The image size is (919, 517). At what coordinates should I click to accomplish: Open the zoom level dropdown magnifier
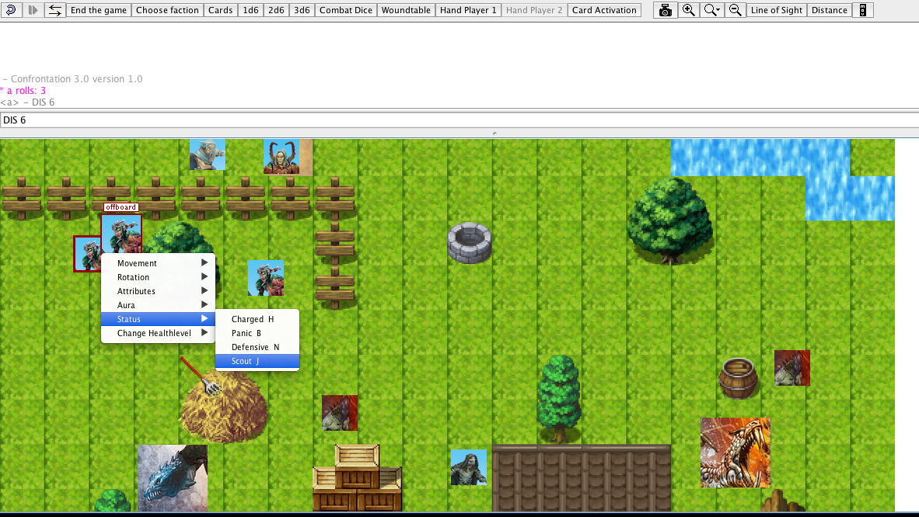(x=711, y=10)
